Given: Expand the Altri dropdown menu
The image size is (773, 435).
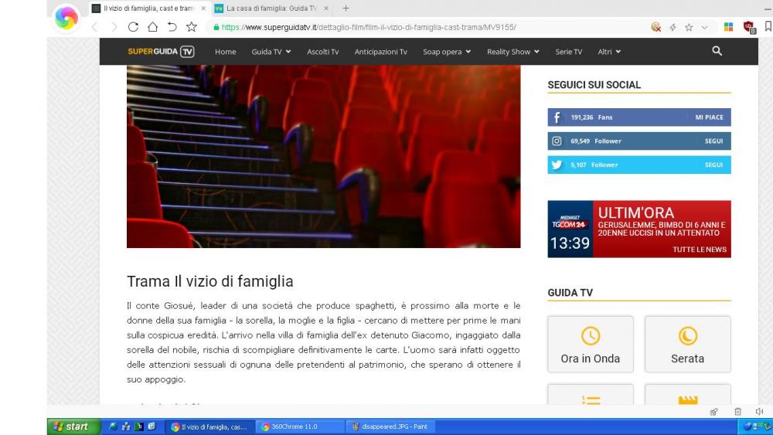Looking at the screenshot, I should click(609, 52).
